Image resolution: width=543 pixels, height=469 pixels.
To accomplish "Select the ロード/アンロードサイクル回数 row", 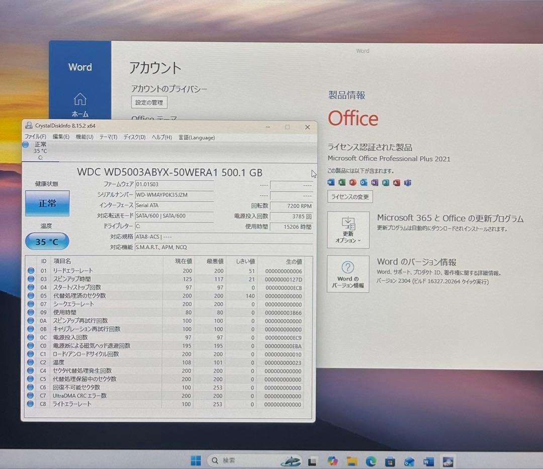I will pos(165,354).
